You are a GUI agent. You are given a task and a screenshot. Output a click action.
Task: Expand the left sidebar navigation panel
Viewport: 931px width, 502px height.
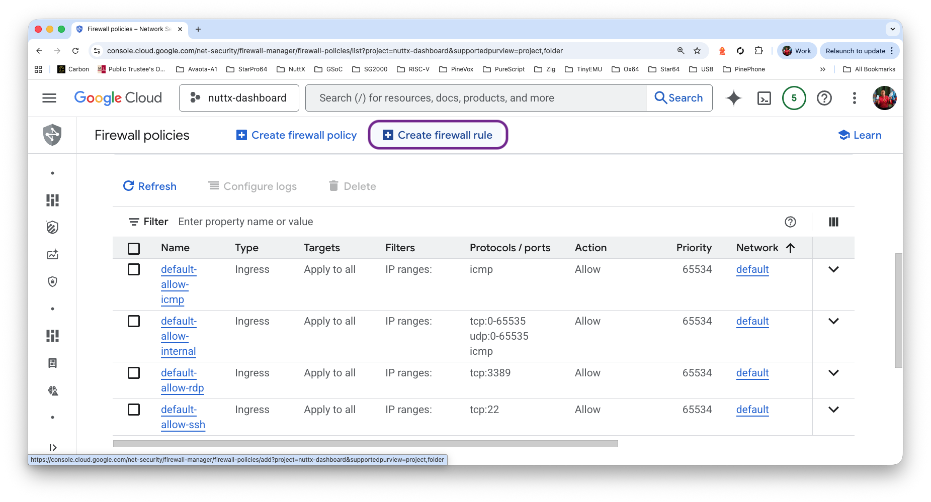click(53, 447)
